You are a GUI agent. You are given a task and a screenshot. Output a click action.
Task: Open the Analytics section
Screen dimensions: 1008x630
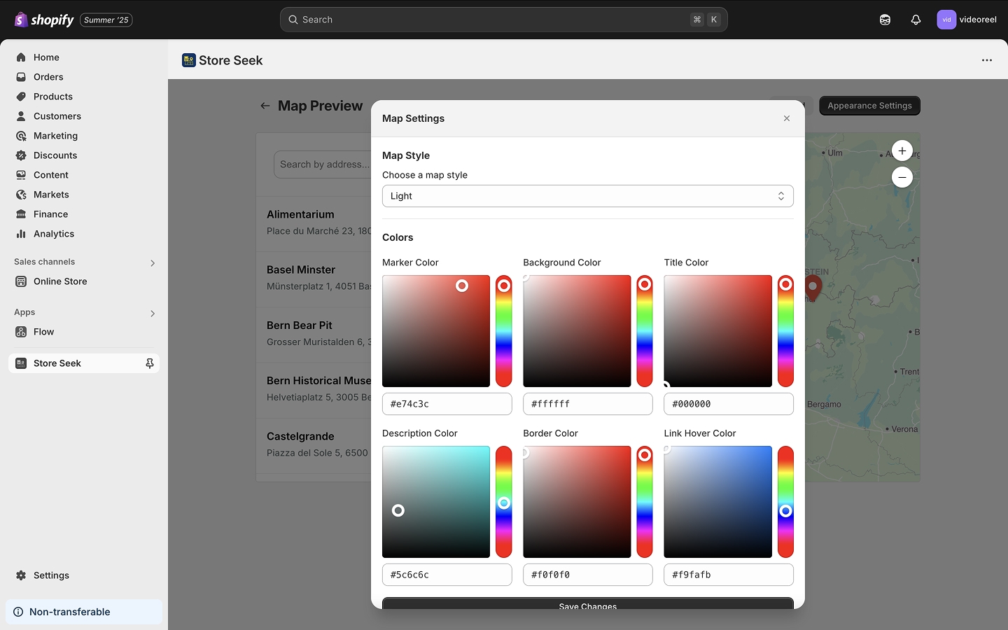(x=52, y=234)
